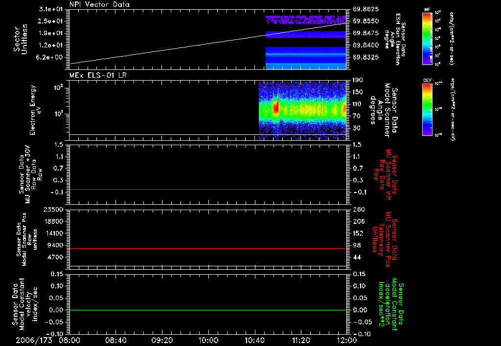Click the 190 scanner angle tick label
The width and height of the screenshot is (501, 346).
[358, 80]
